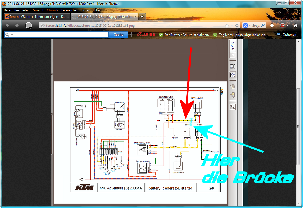Click the browser back arrow button
Screen dimensions: 303x208
coord(7,25)
